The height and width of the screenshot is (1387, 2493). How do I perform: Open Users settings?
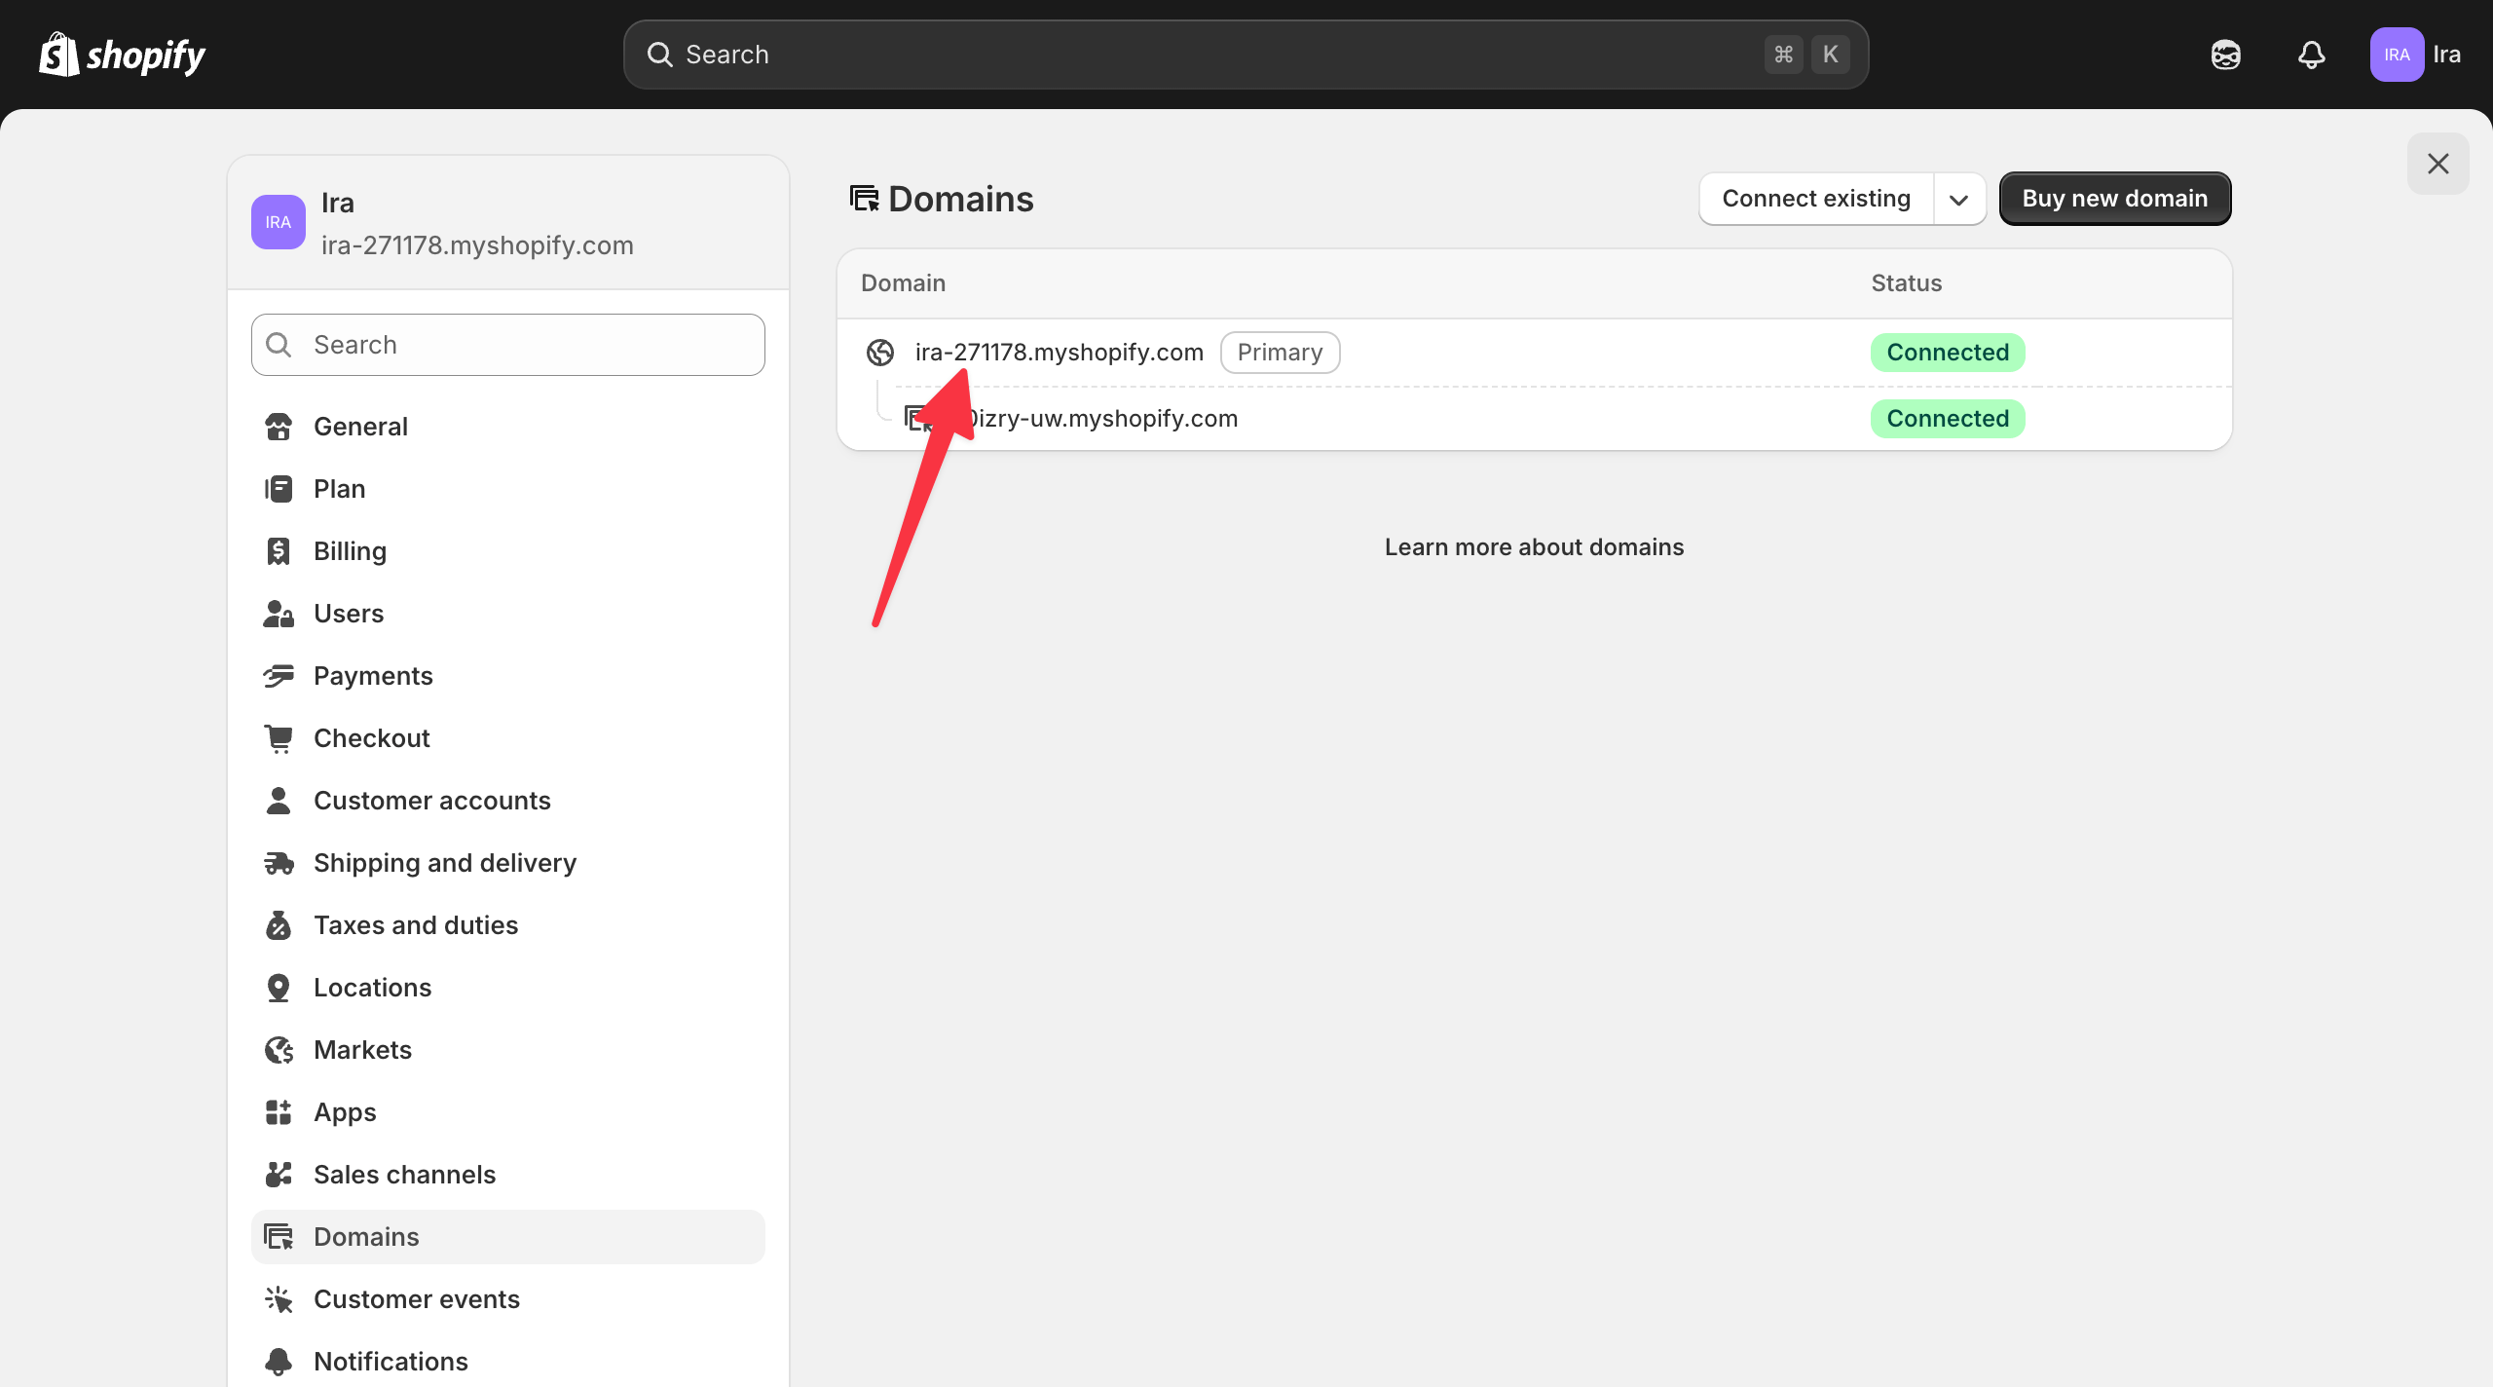point(508,614)
